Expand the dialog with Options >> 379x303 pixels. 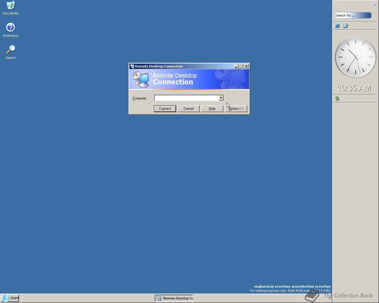click(236, 109)
